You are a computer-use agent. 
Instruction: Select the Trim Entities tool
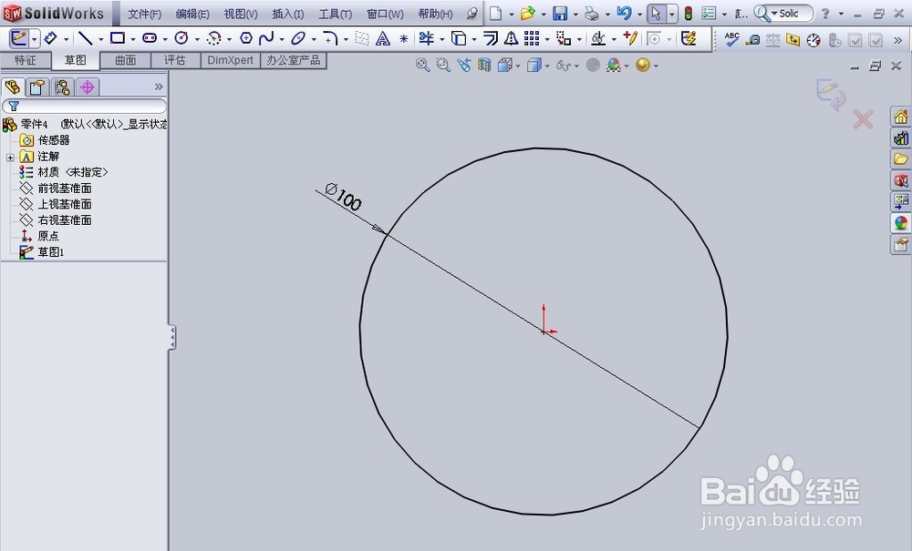(x=427, y=39)
